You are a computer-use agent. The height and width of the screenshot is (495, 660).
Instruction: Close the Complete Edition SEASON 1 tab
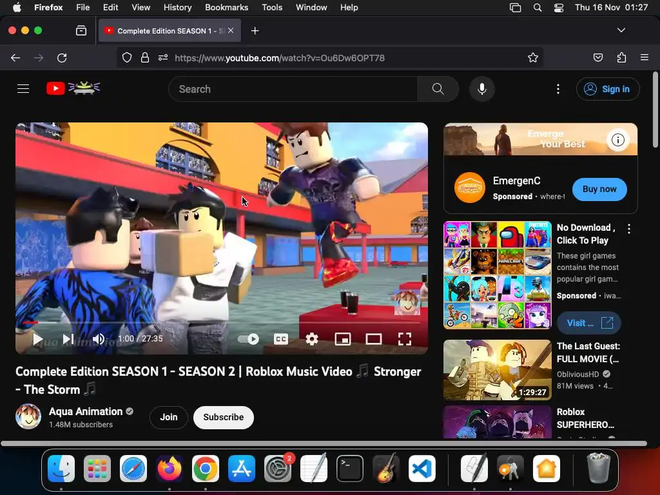(231, 30)
